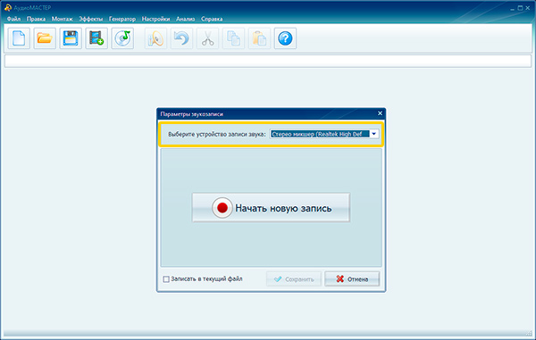
Task: Open the Настройки menu
Action: pyautogui.click(x=155, y=19)
